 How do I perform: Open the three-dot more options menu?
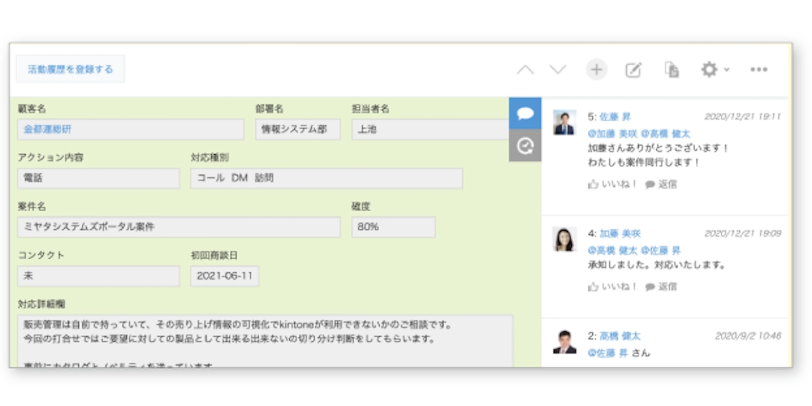[758, 70]
